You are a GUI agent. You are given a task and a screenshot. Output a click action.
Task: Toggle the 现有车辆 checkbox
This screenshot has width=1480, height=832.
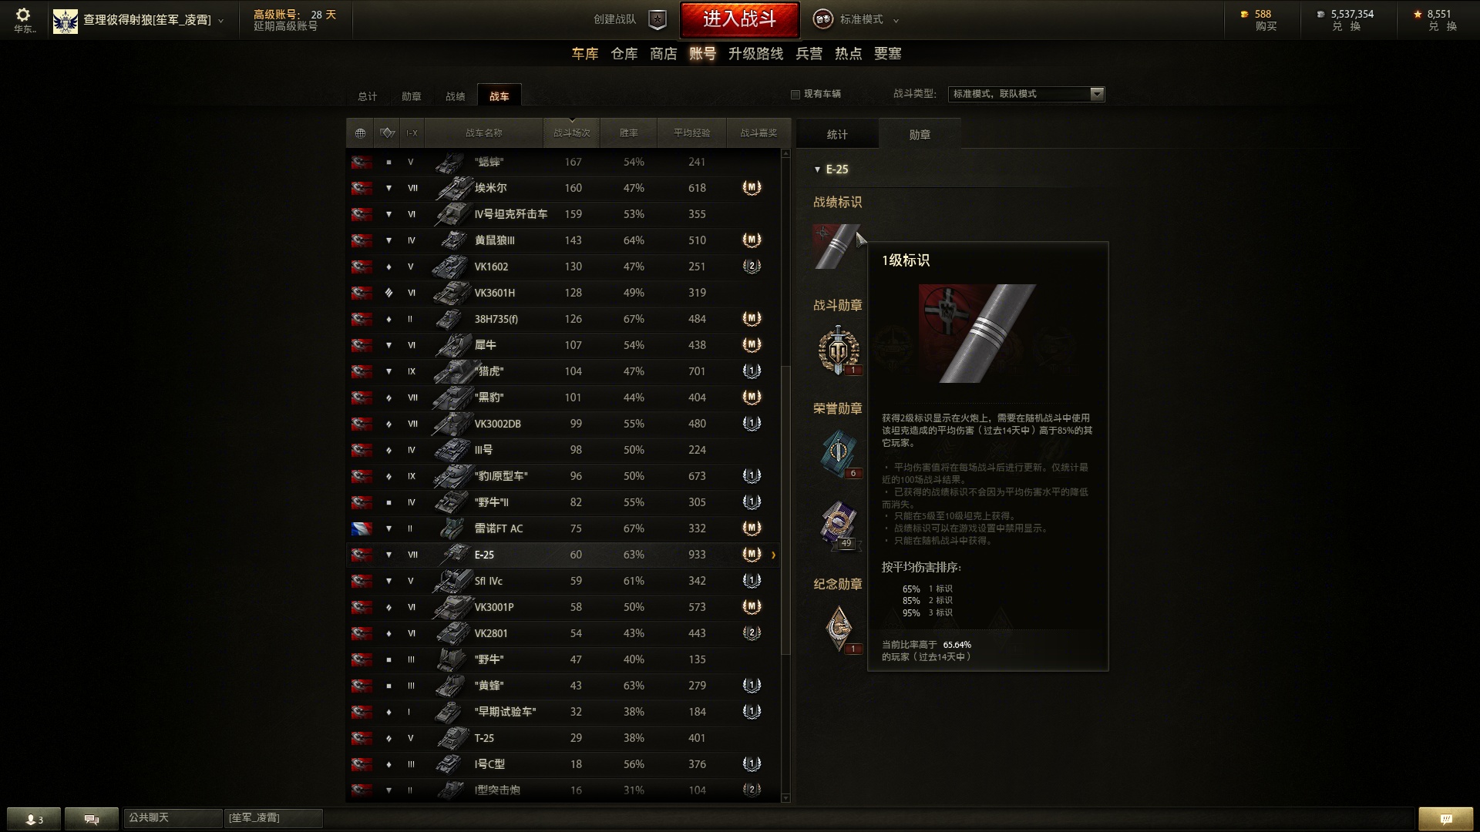point(795,95)
